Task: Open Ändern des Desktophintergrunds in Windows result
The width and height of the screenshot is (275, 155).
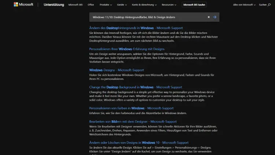Action: click(x=136, y=28)
